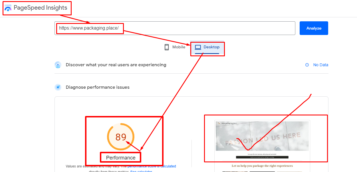This screenshot has height=172, width=357.
Task: Open the See calculator link
Action: coord(141,171)
